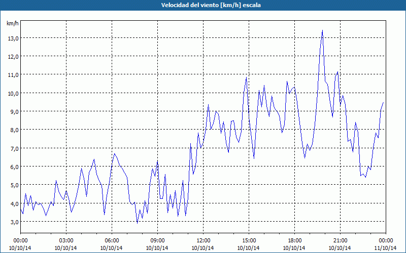Click the 12:00 time axis label
Screen dimensions: 406x253
point(204,240)
